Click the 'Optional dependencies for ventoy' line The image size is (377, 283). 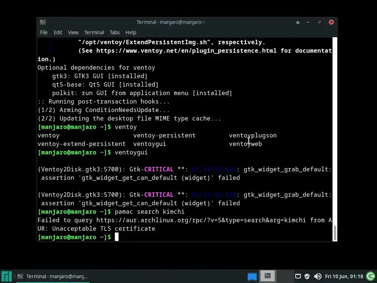tap(96, 68)
